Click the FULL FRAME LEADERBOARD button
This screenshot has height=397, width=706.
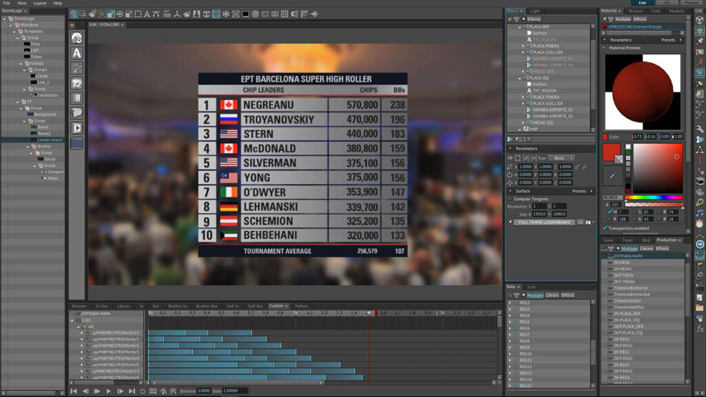(544, 222)
